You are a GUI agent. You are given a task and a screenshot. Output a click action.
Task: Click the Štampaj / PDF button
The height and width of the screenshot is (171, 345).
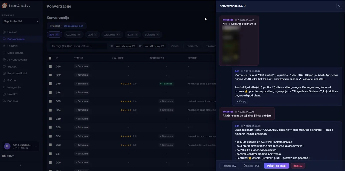click(x=252, y=166)
